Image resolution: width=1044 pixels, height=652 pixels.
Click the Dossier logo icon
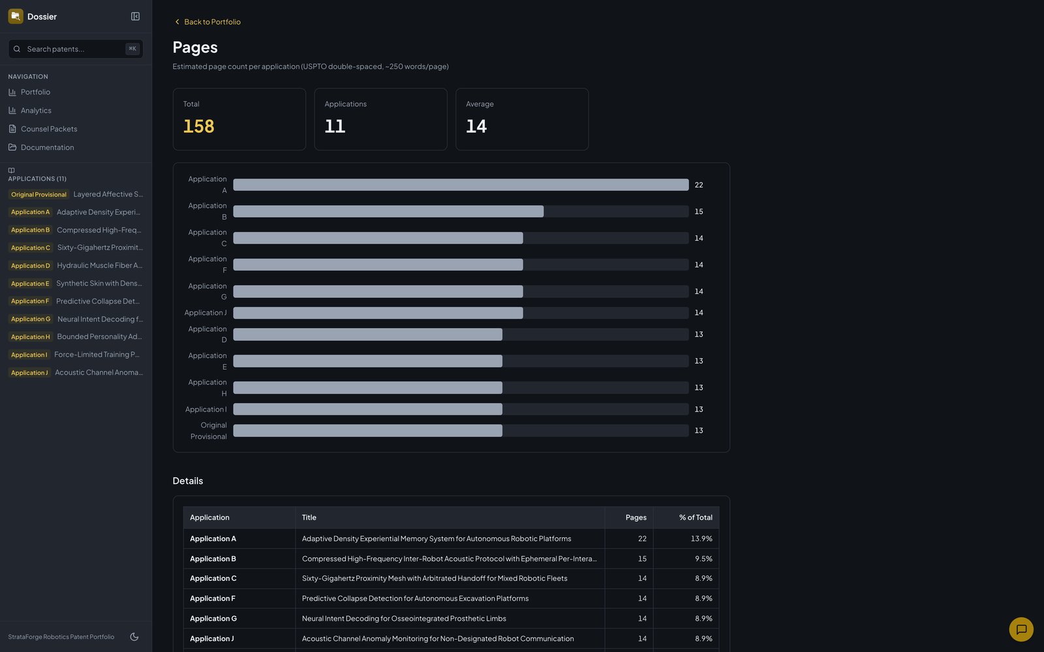click(x=16, y=16)
